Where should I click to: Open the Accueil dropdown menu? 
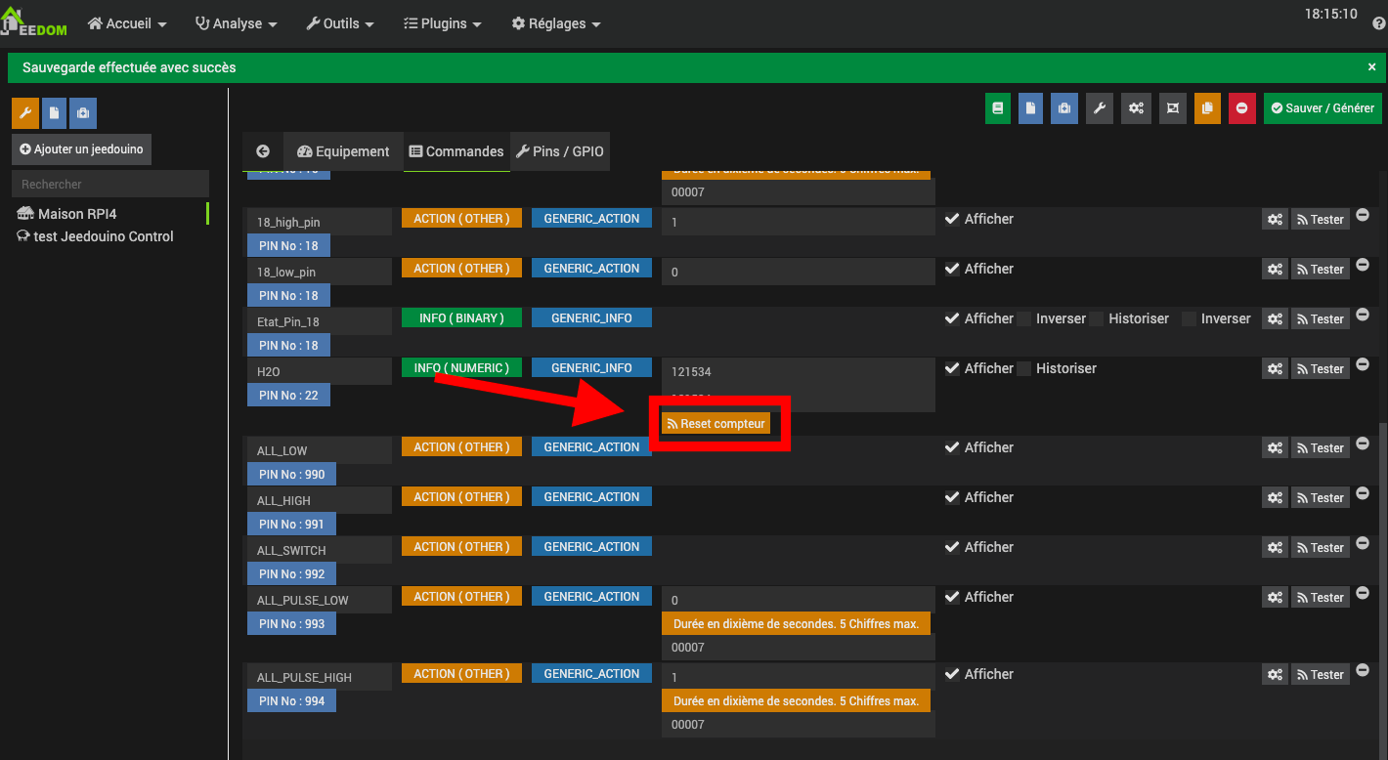coord(127,23)
